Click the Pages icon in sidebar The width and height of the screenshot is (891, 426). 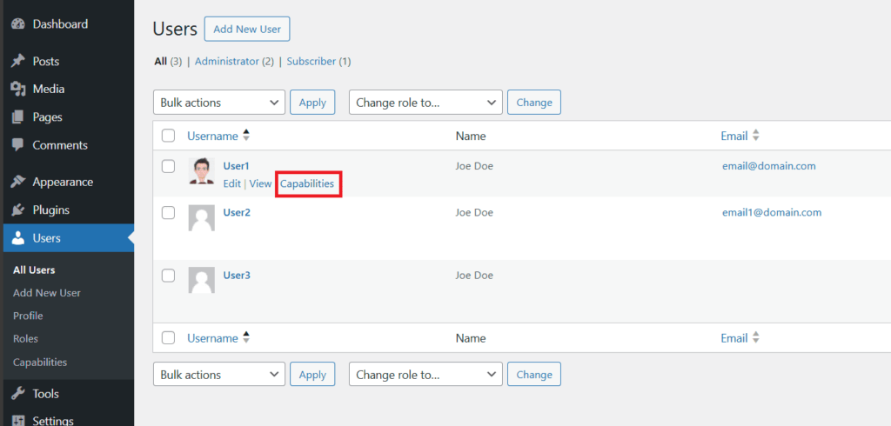coord(17,117)
